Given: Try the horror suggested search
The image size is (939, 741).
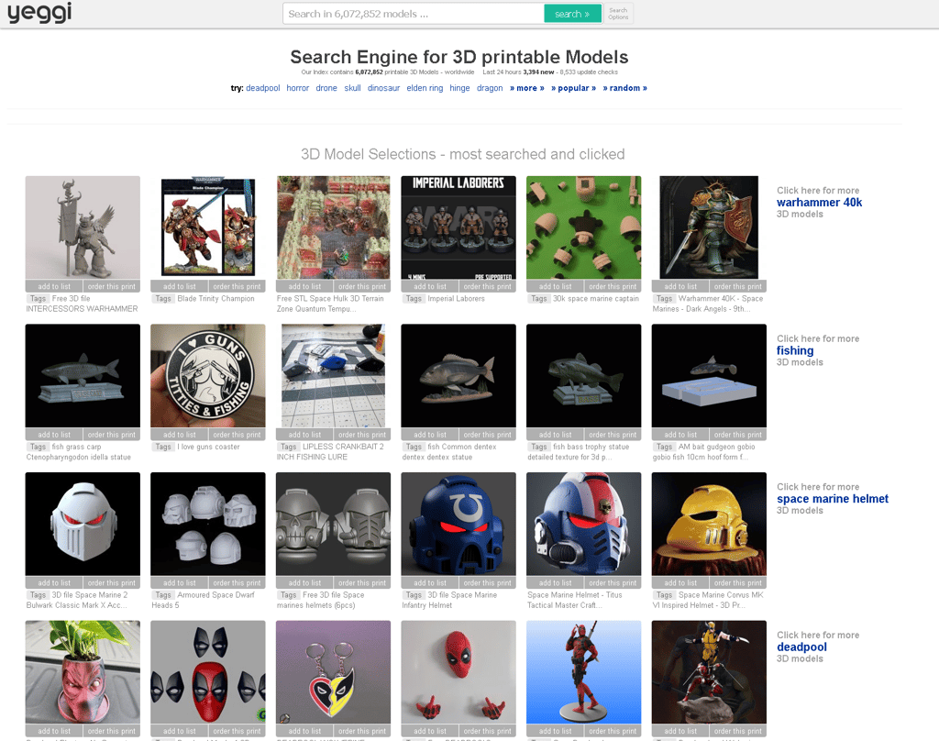Looking at the screenshot, I should click(x=298, y=88).
